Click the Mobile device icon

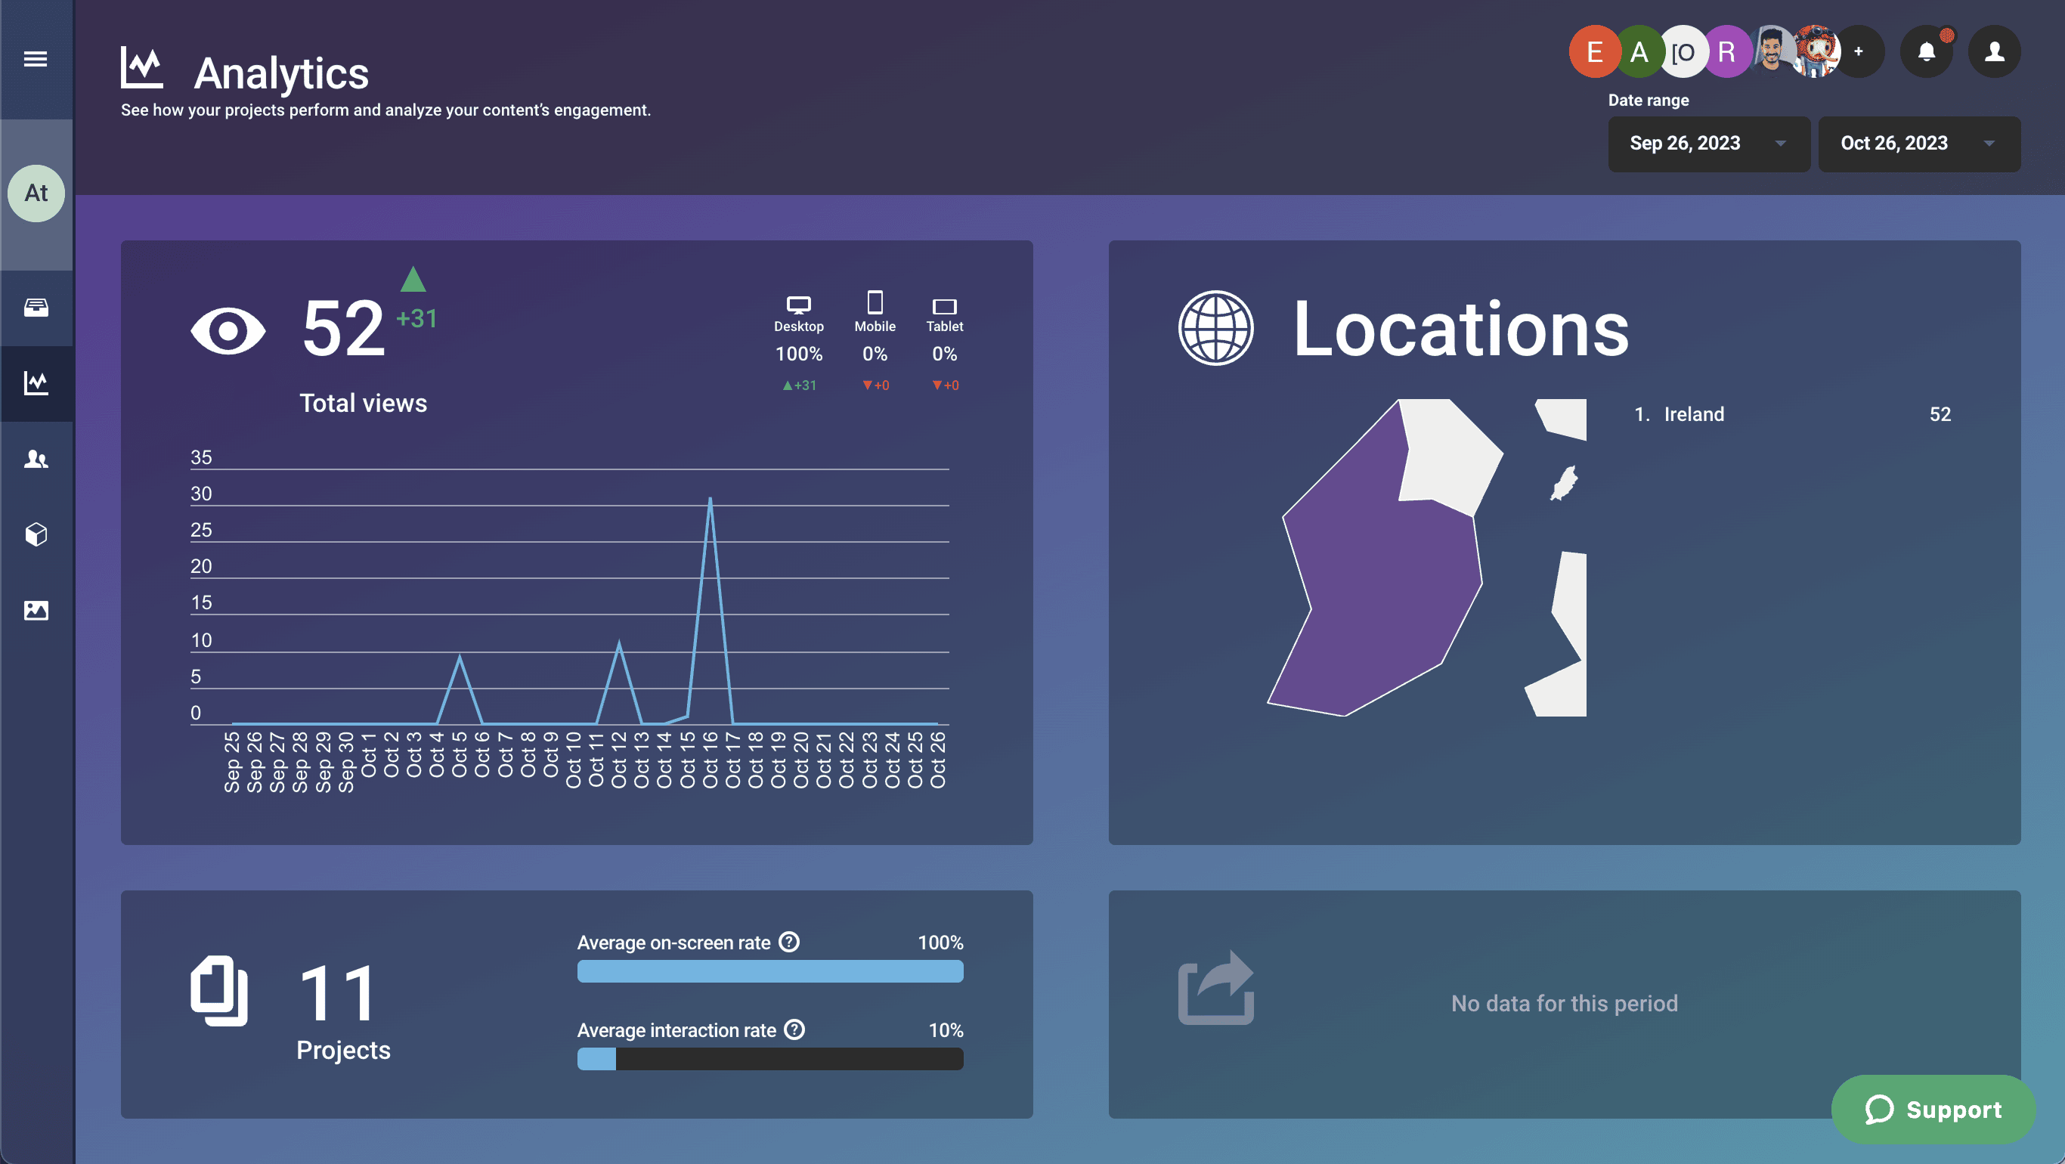pyautogui.click(x=875, y=302)
